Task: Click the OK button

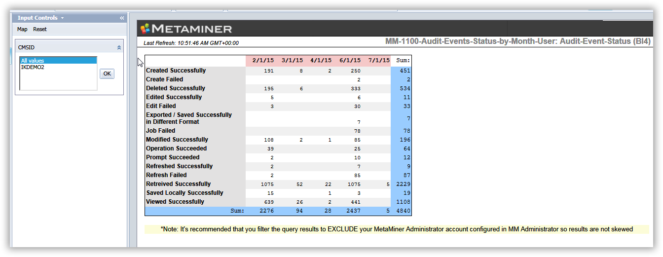Action: point(107,73)
